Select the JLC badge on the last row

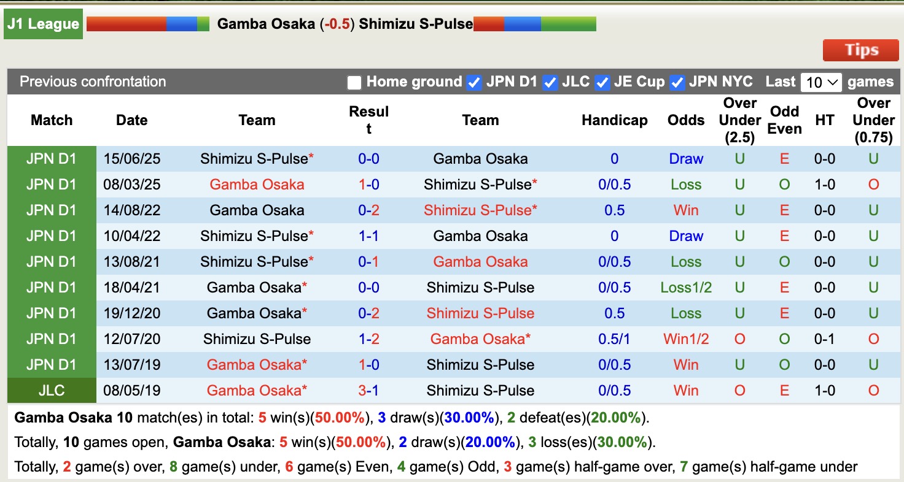52,390
